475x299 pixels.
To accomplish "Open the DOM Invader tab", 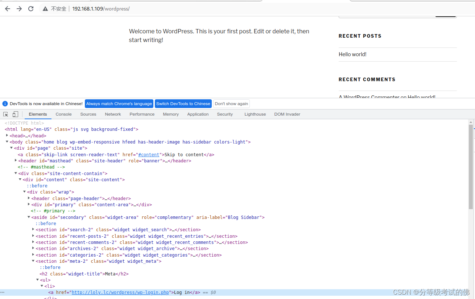I will [x=287, y=114].
